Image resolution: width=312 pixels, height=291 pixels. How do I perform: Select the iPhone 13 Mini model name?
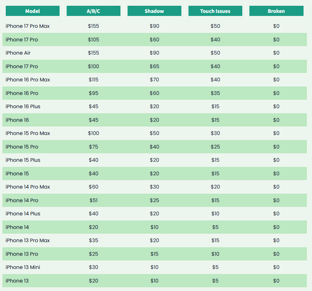[23, 267]
